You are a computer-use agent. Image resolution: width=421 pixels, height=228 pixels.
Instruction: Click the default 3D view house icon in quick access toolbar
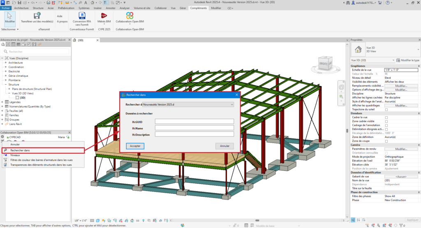click(x=93, y=3)
